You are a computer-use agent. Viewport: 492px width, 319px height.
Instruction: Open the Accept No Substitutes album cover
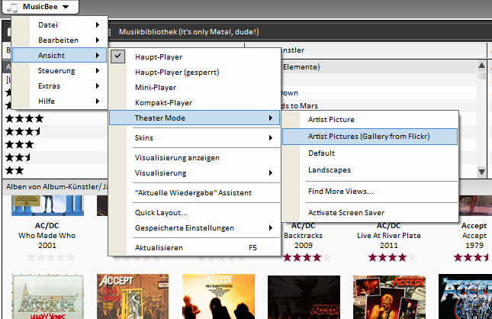pyautogui.click(x=218, y=297)
